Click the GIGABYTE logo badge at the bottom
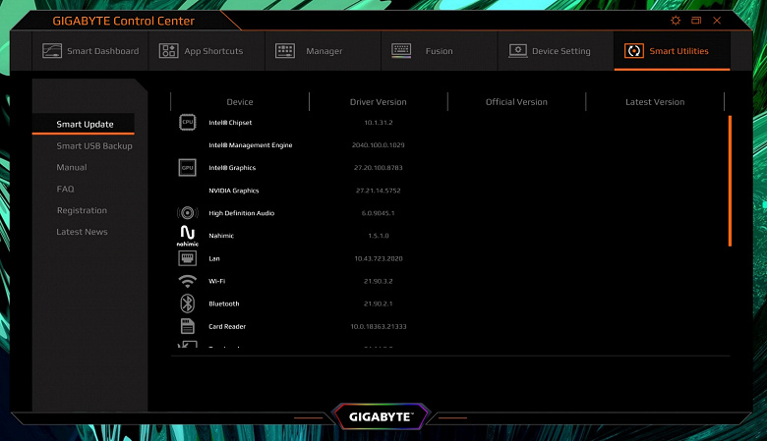 (x=382, y=416)
